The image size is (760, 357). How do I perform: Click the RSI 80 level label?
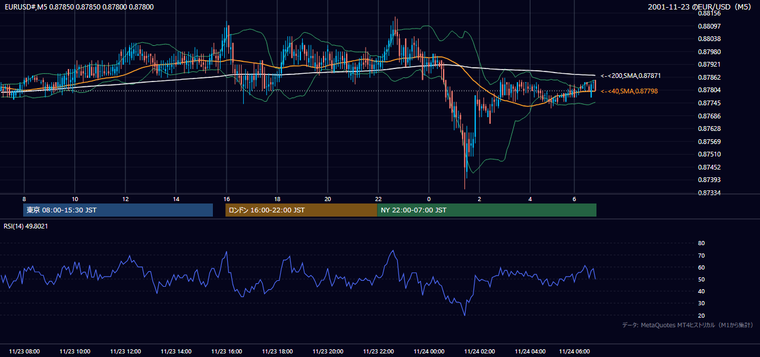click(x=701, y=243)
